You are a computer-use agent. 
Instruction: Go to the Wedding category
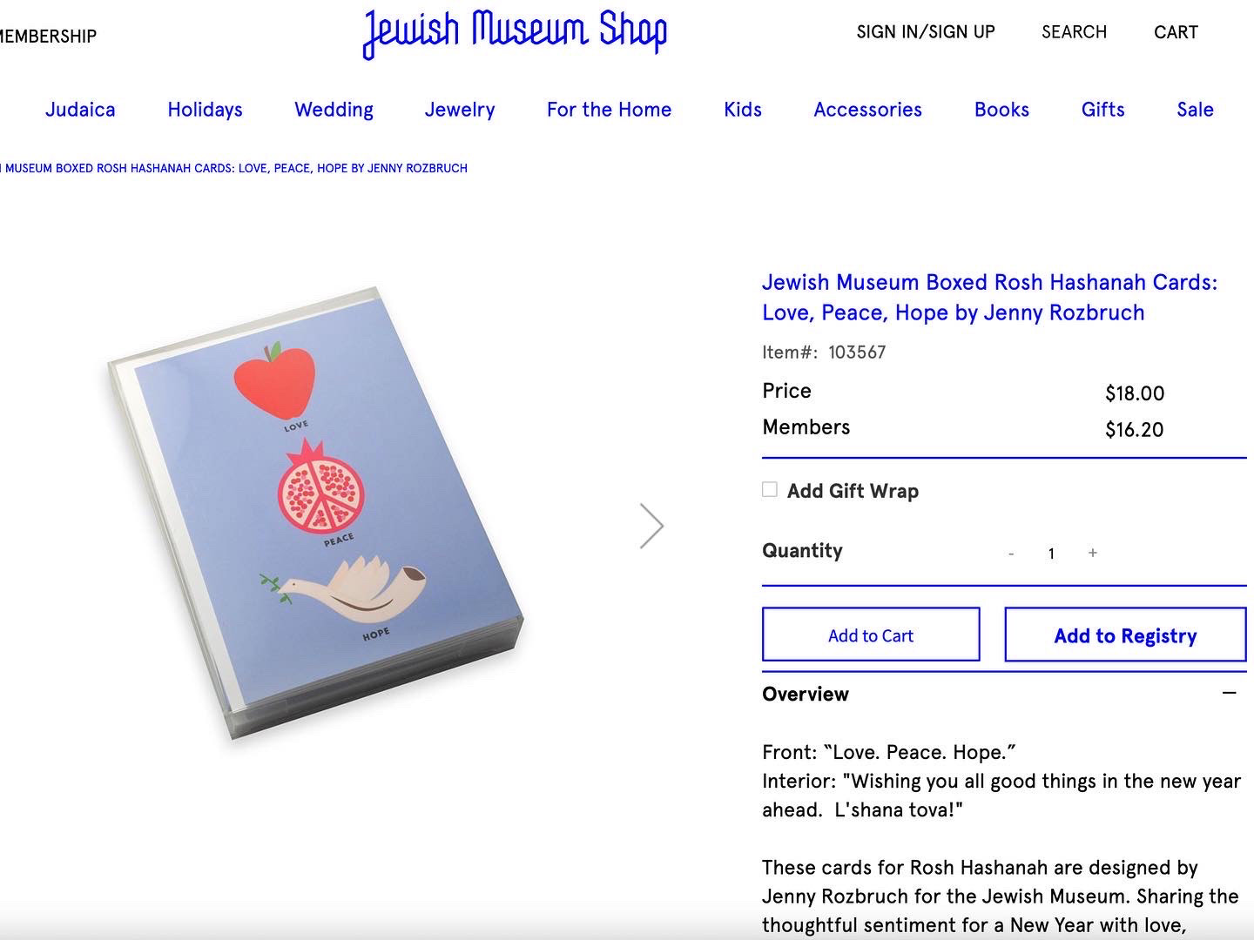[x=334, y=110]
